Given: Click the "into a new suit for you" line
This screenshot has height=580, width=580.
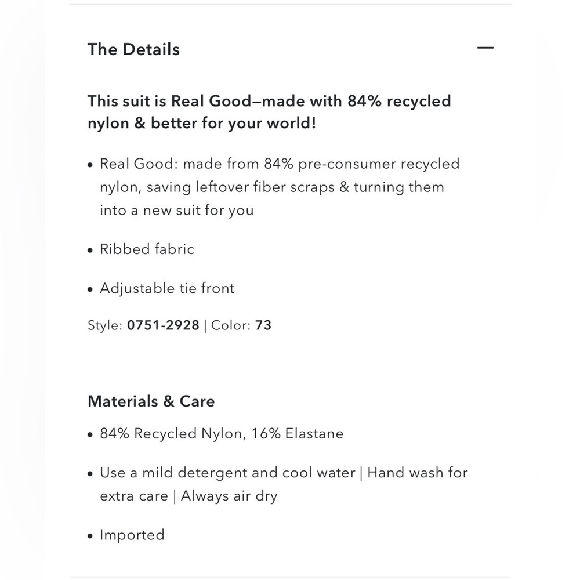Looking at the screenshot, I should tap(177, 211).
